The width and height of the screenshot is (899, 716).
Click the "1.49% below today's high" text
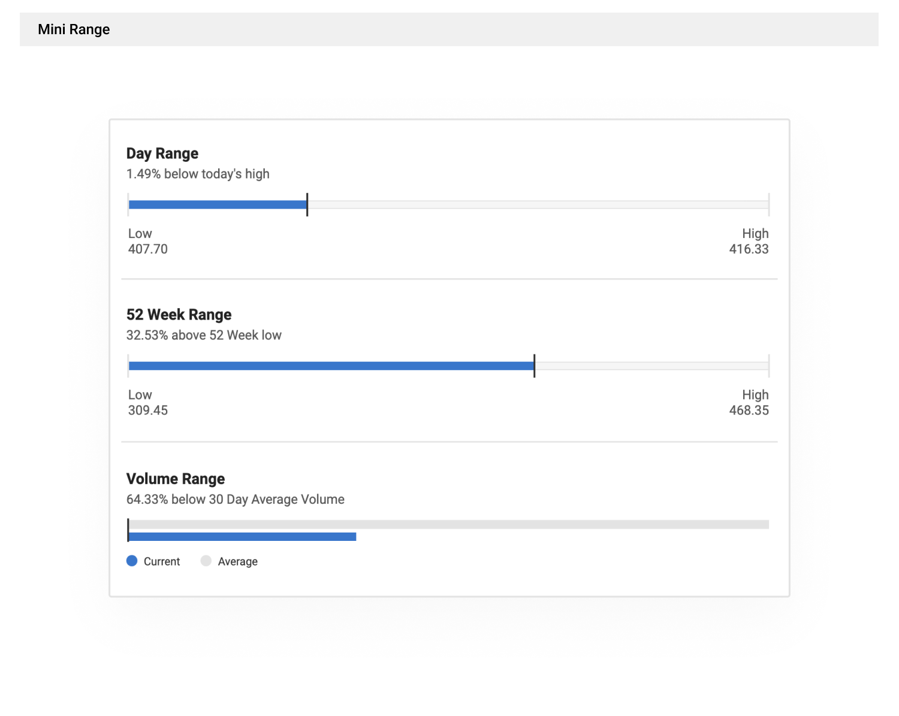pos(198,174)
